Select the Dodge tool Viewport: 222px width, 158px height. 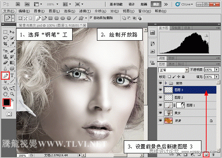(x=12, y=68)
